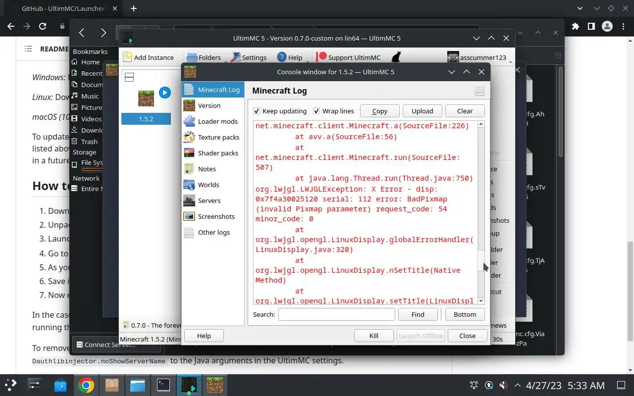Select the 1.5.2 instance label
This screenshot has height=396, width=634.
click(146, 119)
